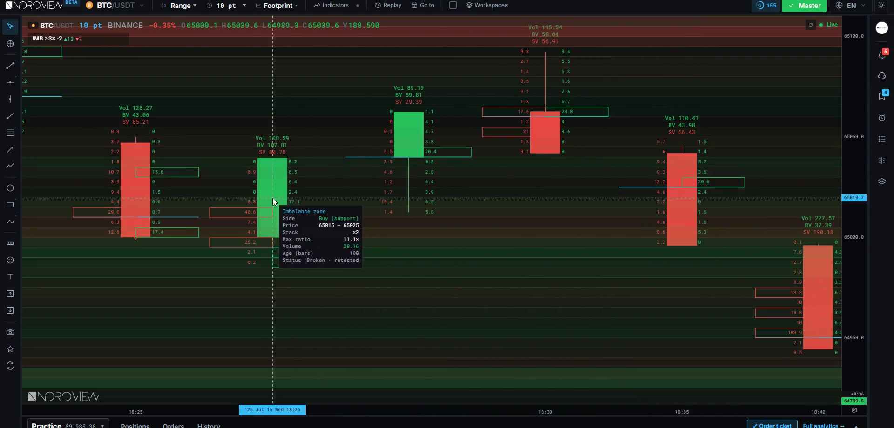Open the layers panel icon
Image resolution: width=894 pixels, height=428 pixels.
tap(882, 181)
